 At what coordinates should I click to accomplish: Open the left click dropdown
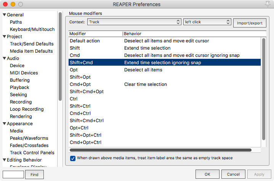pyautogui.click(x=207, y=22)
